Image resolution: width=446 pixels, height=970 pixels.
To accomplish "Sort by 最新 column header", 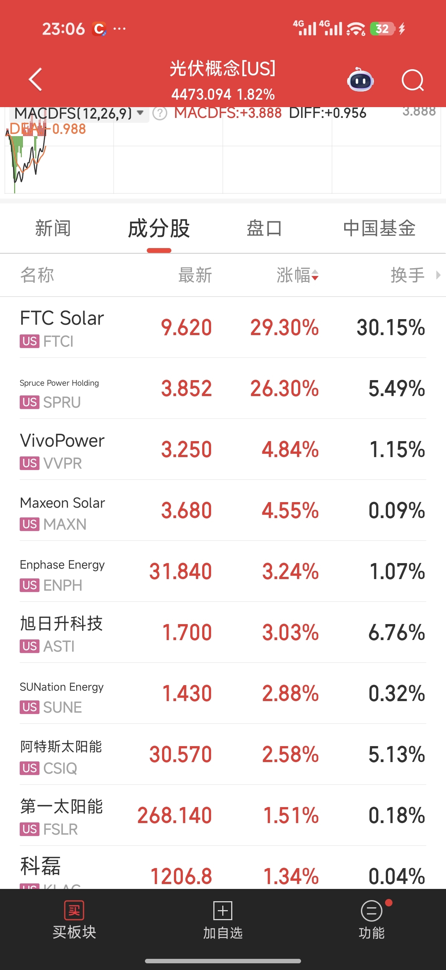I will (195, 275).
